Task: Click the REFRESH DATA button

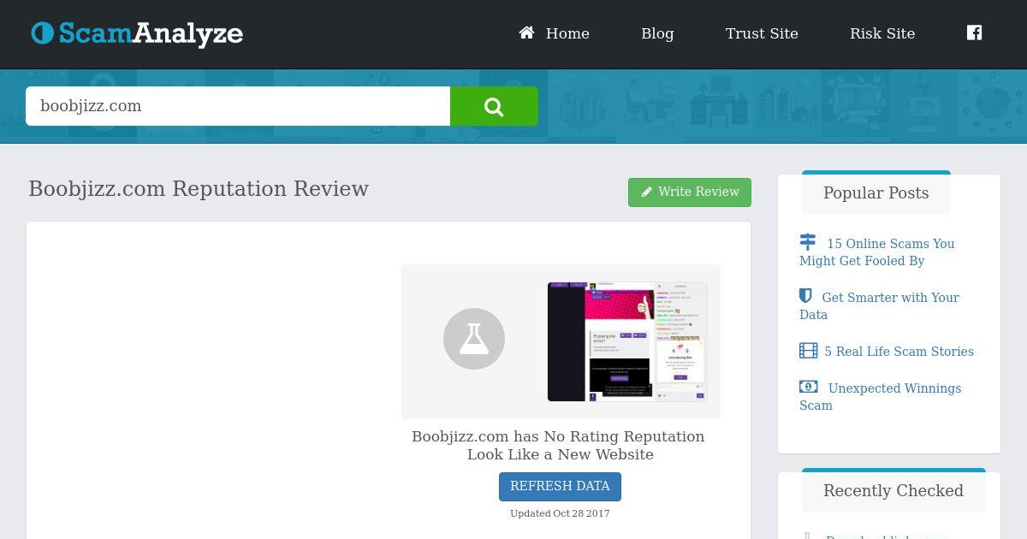Action: tap(560, 486)
